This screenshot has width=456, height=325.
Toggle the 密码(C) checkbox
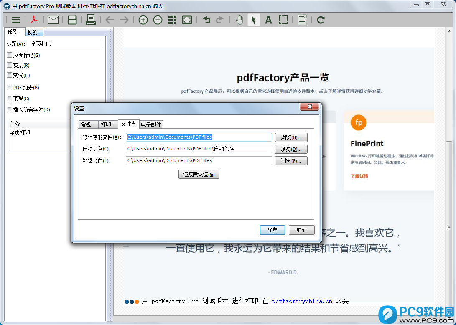coord(10,99)
